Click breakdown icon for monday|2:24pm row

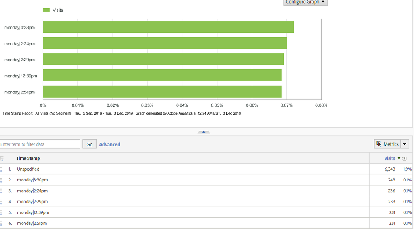click(1, 191)
